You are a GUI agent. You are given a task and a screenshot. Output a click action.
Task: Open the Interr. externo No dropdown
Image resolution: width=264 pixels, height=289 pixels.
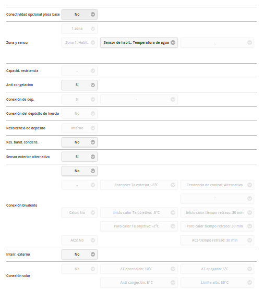pyautogui.click(x=79, y=255)
